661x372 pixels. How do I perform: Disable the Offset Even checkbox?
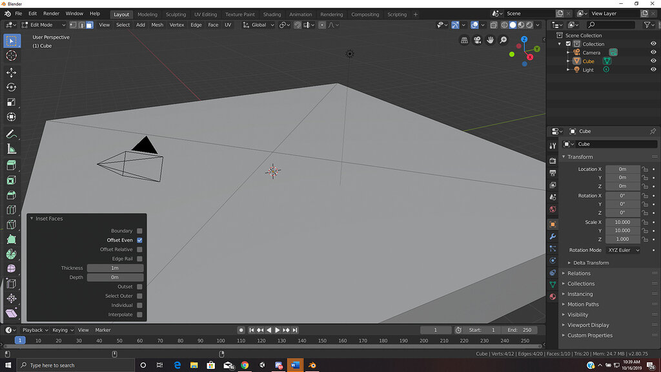(140, 240)
